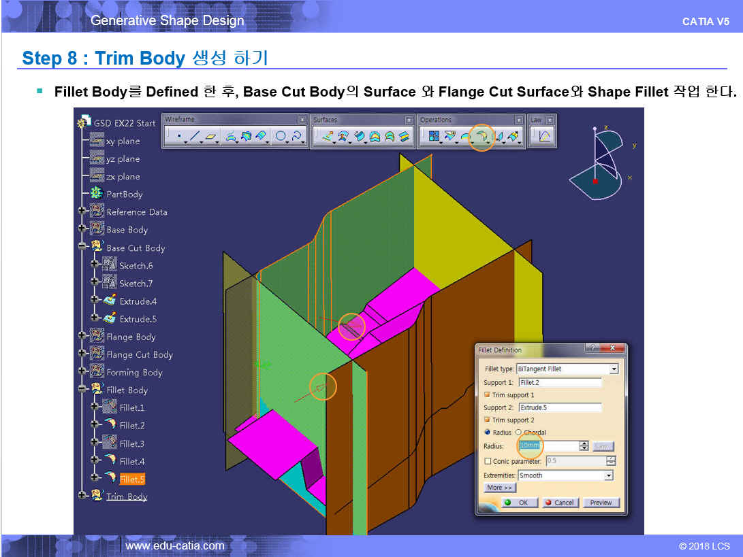Screen dimensions: 743x557
Task: Enable the Conic parameter checkbox
Action: pos(488,461)
